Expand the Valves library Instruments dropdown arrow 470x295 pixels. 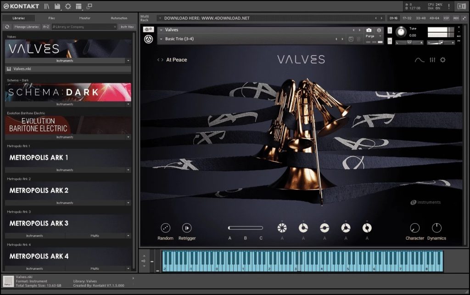tap(128, 61)
